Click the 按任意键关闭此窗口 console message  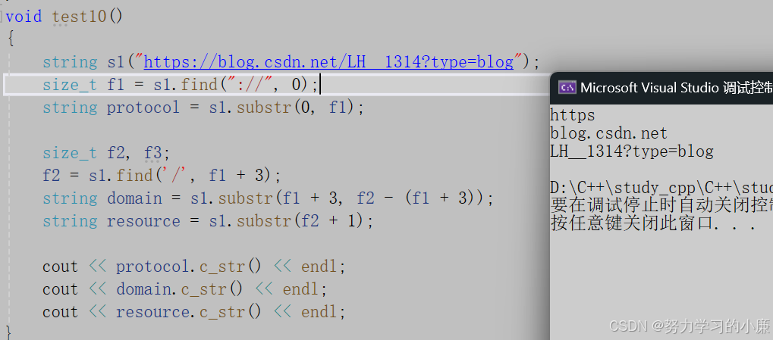[652, 223]
